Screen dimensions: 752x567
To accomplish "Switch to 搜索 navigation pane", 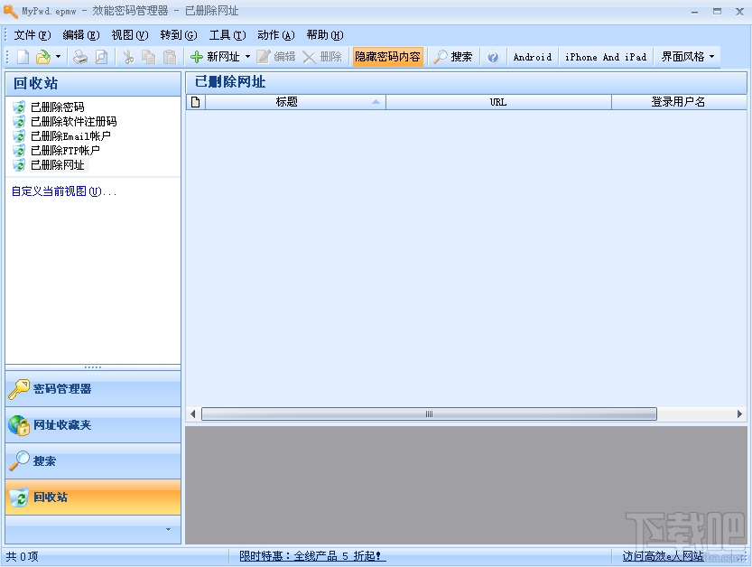I will click(x=93, y=461).
